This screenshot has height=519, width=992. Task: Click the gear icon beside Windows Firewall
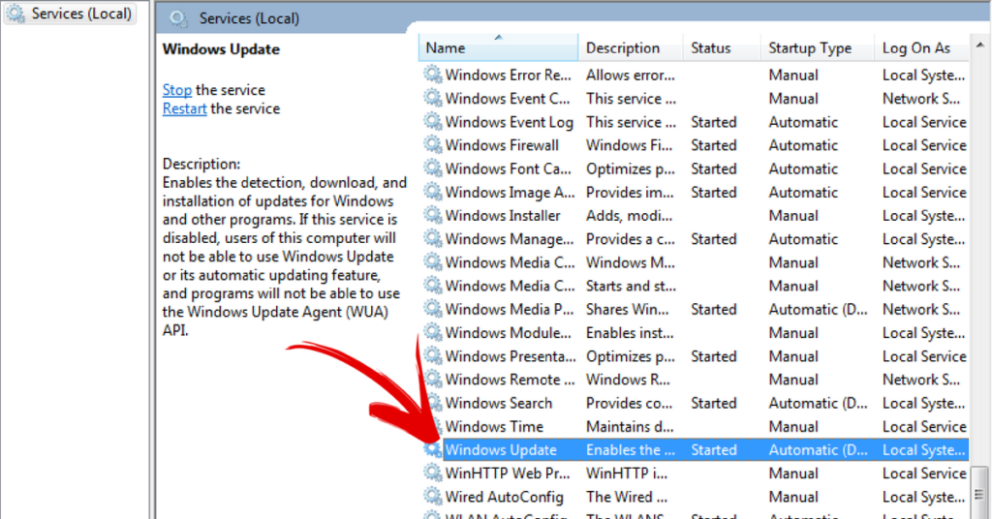(433, 145)
